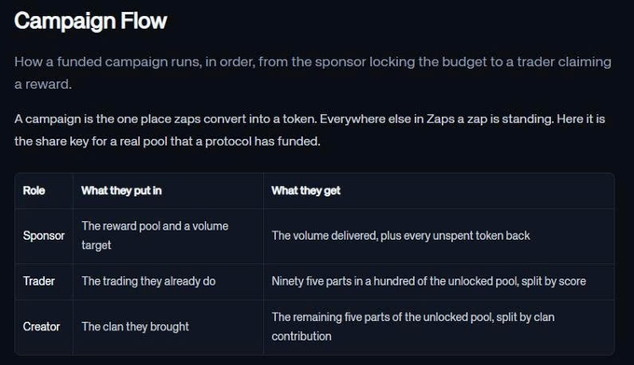Click 'The volume delivered, plus every unspent token back'

click(401, 235)
